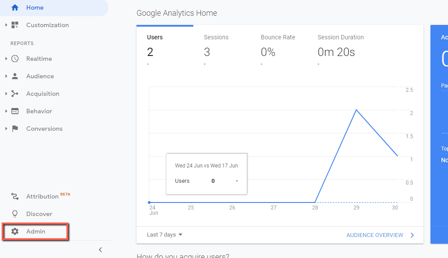This screenshot has width=448, height=258.
Task: Expand the Behavior reports arrow
Action: pos(6,111)
